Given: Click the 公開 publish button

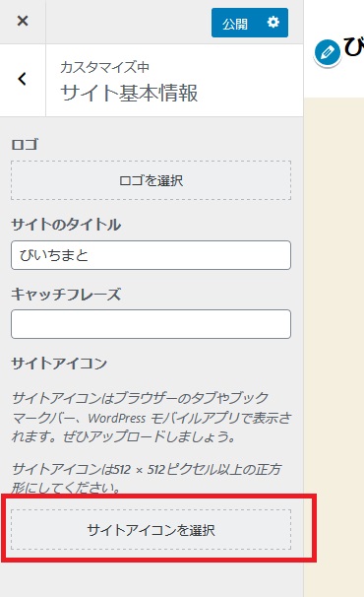Looking at the screenshot, I should click(x=235, y=24).
